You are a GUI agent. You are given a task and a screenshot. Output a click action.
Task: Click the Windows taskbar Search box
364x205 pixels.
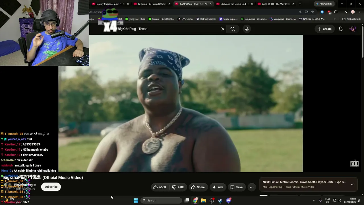coord(162,200)
